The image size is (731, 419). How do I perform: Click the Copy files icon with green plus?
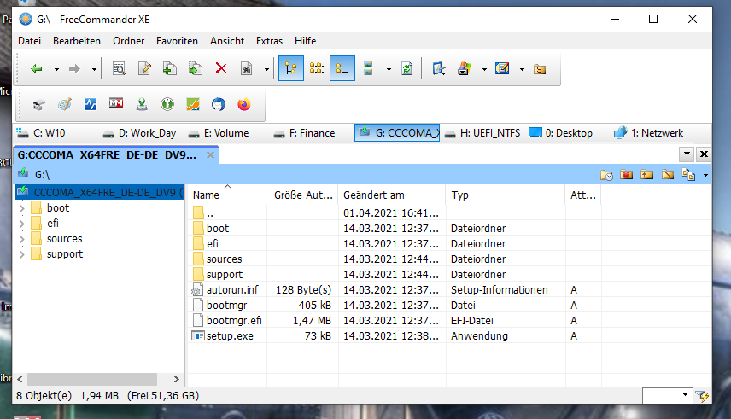tap(170, 69)
